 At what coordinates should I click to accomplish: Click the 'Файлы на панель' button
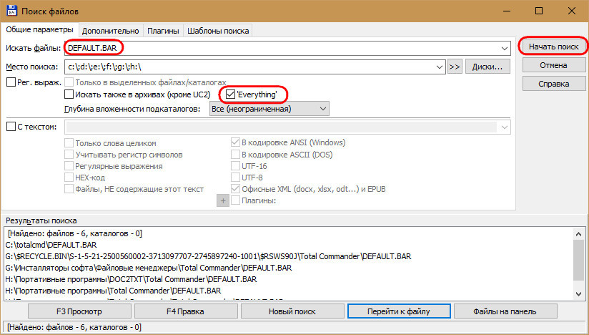(x=505, y=311)
